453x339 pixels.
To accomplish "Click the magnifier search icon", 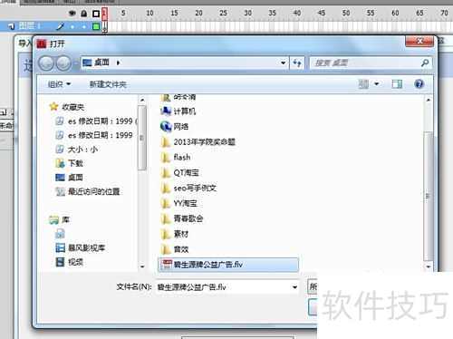I will point(425,63).
